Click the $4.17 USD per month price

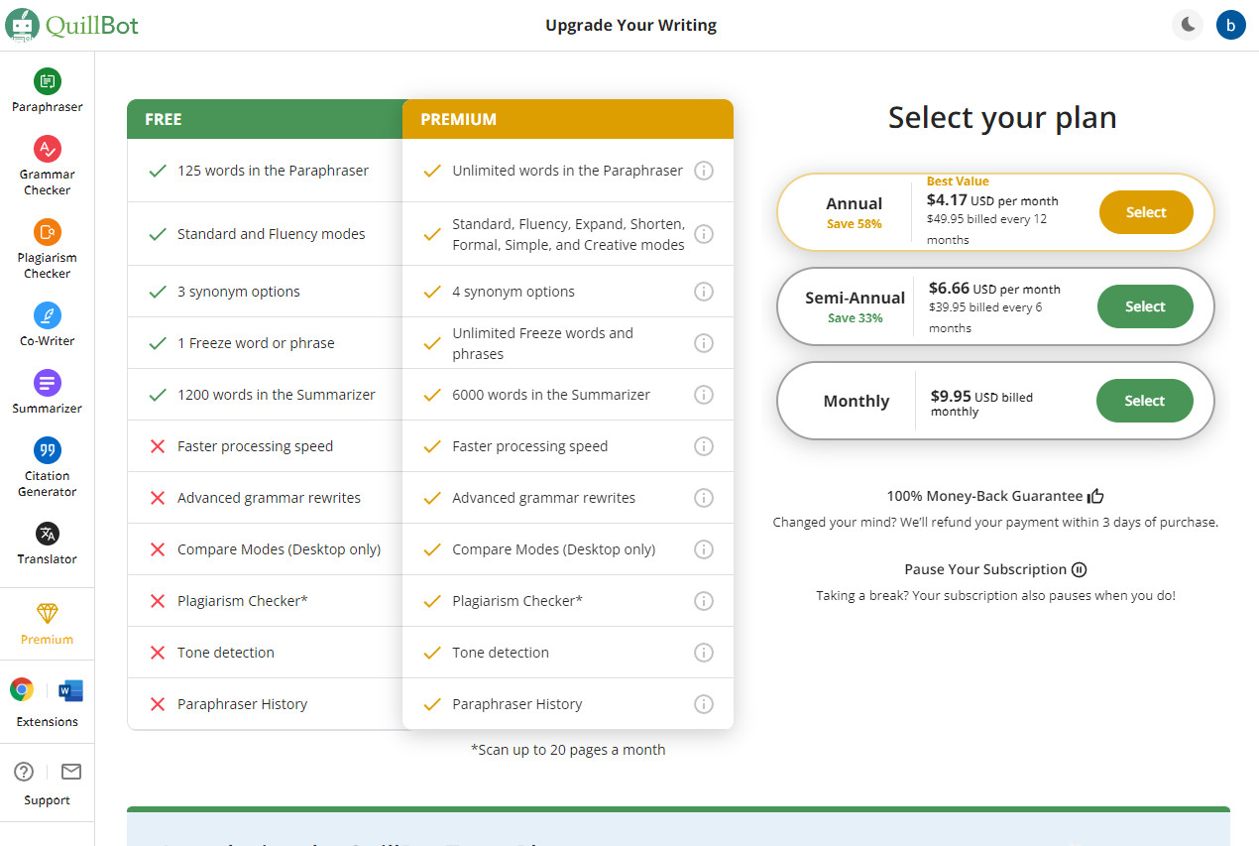[x=992, y=199]
